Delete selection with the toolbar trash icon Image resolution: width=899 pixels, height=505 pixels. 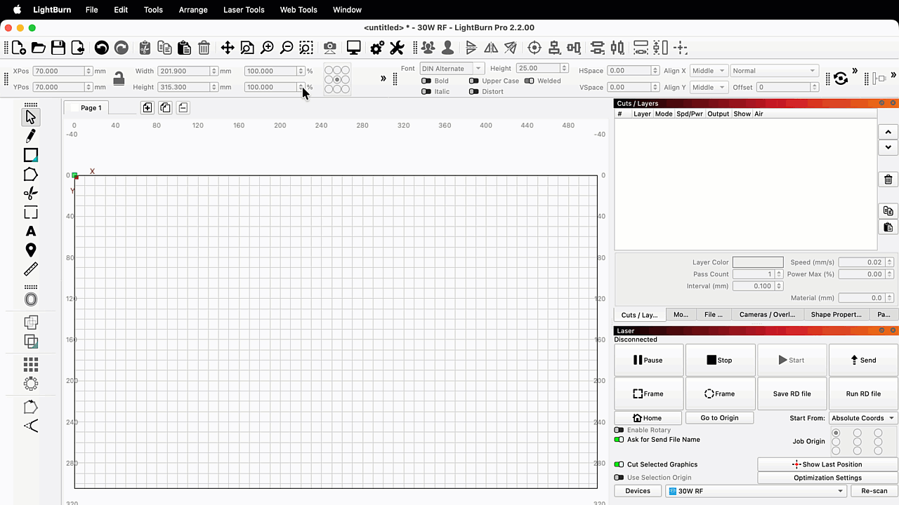[x=204, y=48]
